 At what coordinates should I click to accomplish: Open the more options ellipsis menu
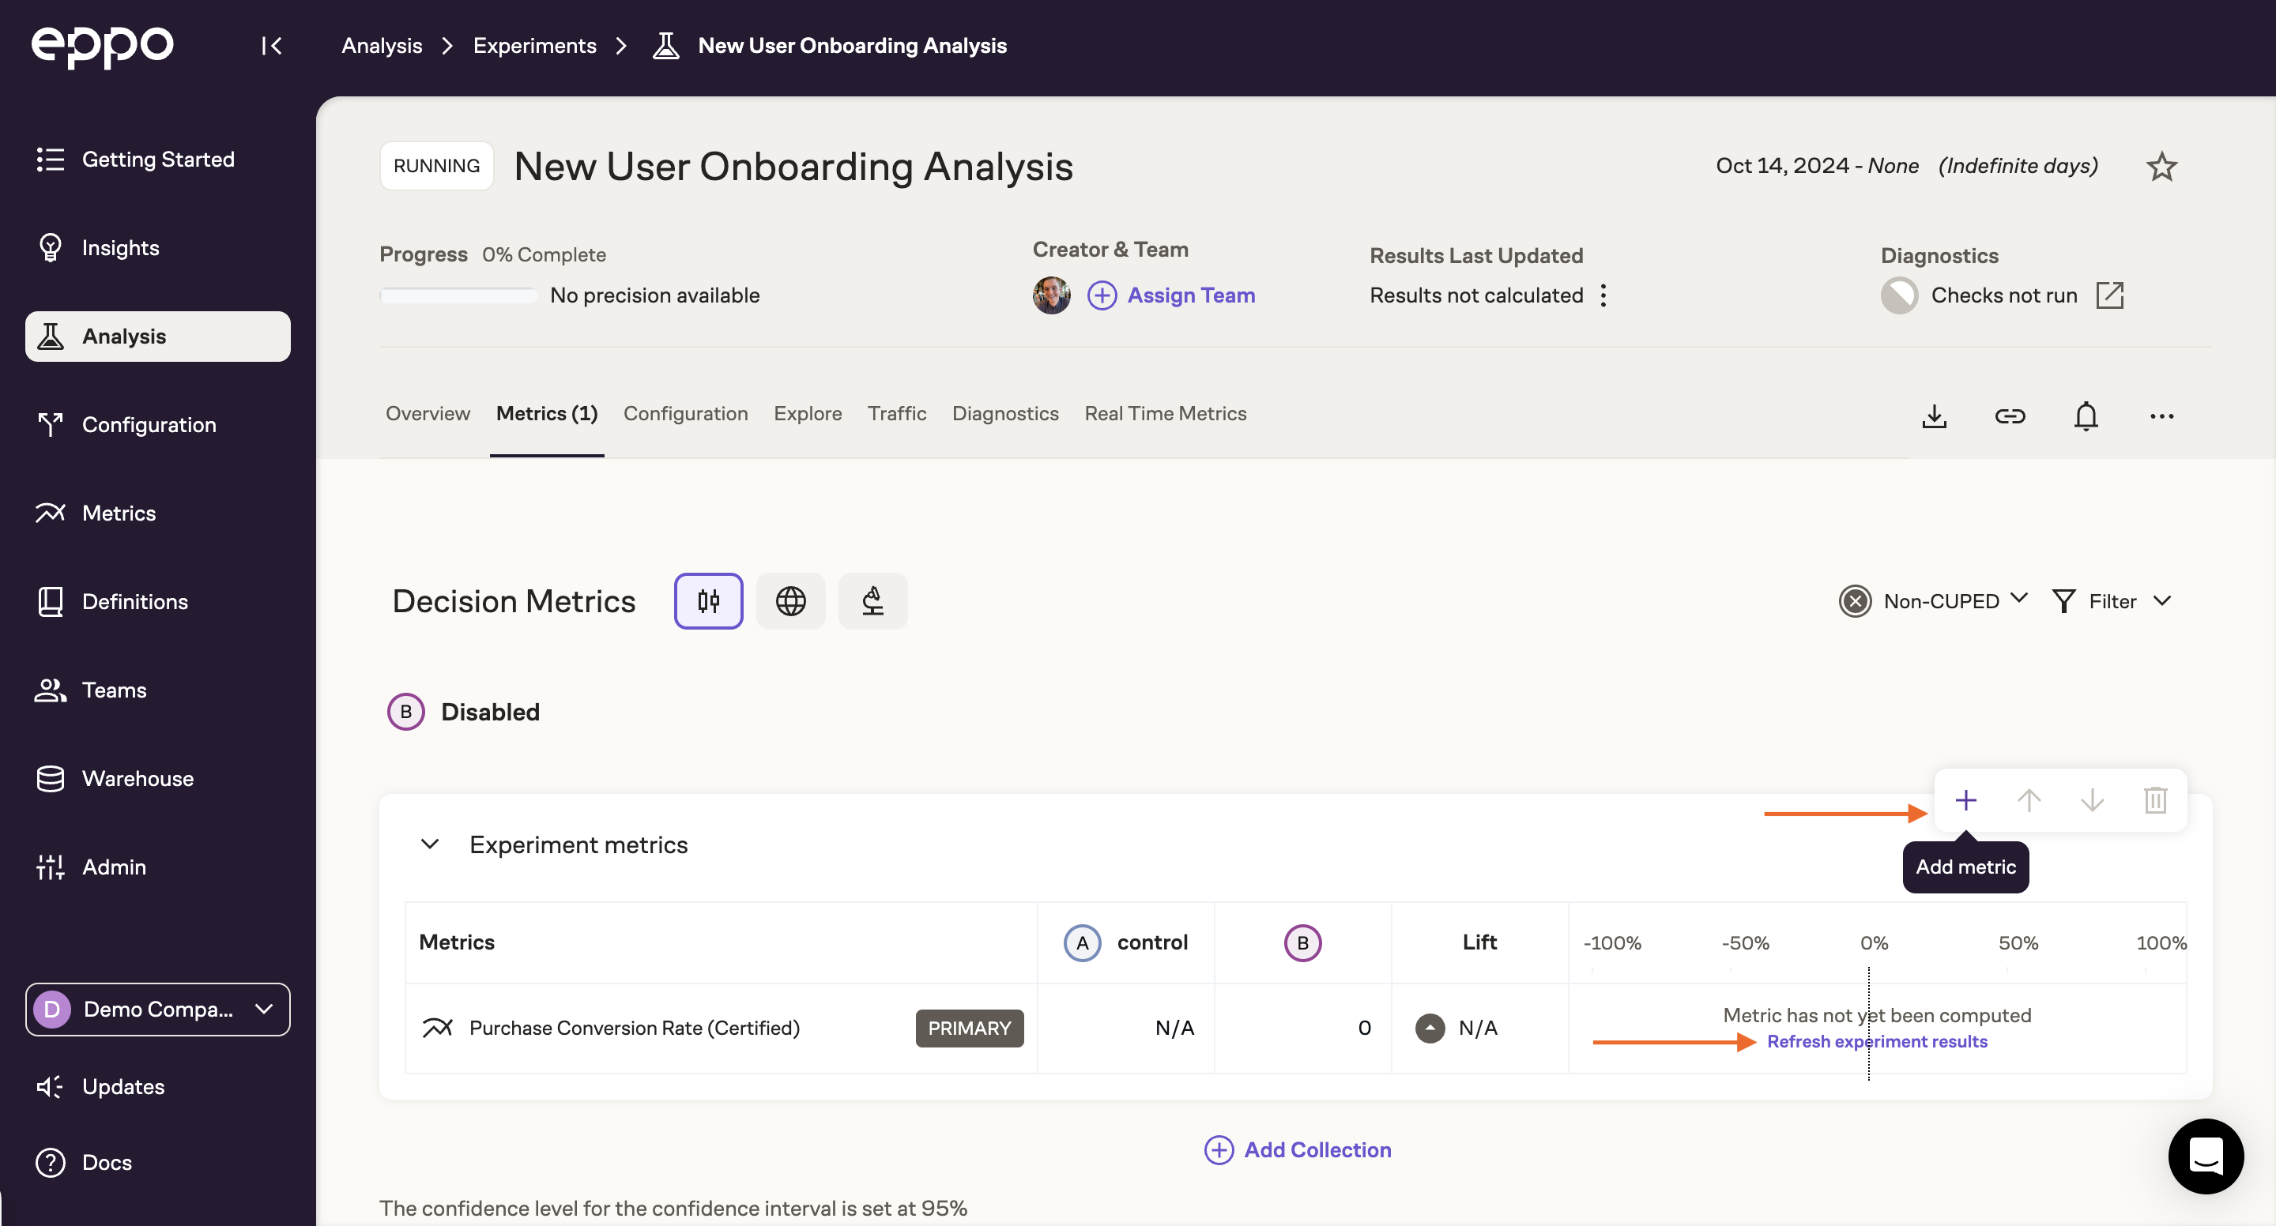(x=2161, y=416)
